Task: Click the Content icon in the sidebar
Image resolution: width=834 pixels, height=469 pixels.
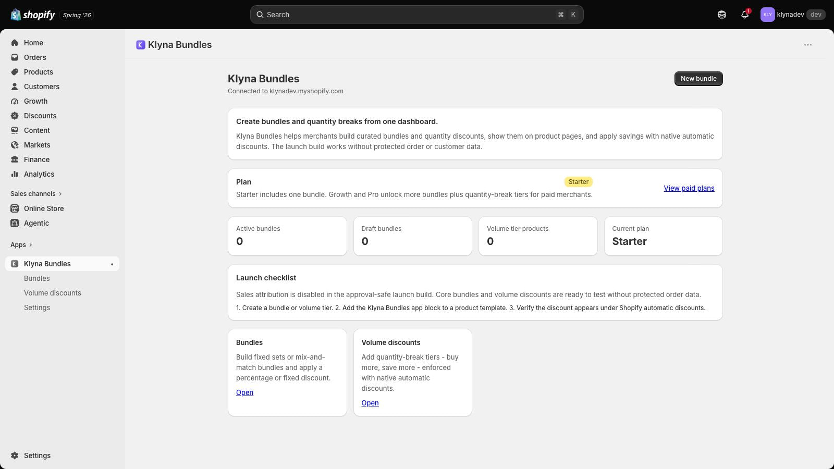Action: pos(15,130)
